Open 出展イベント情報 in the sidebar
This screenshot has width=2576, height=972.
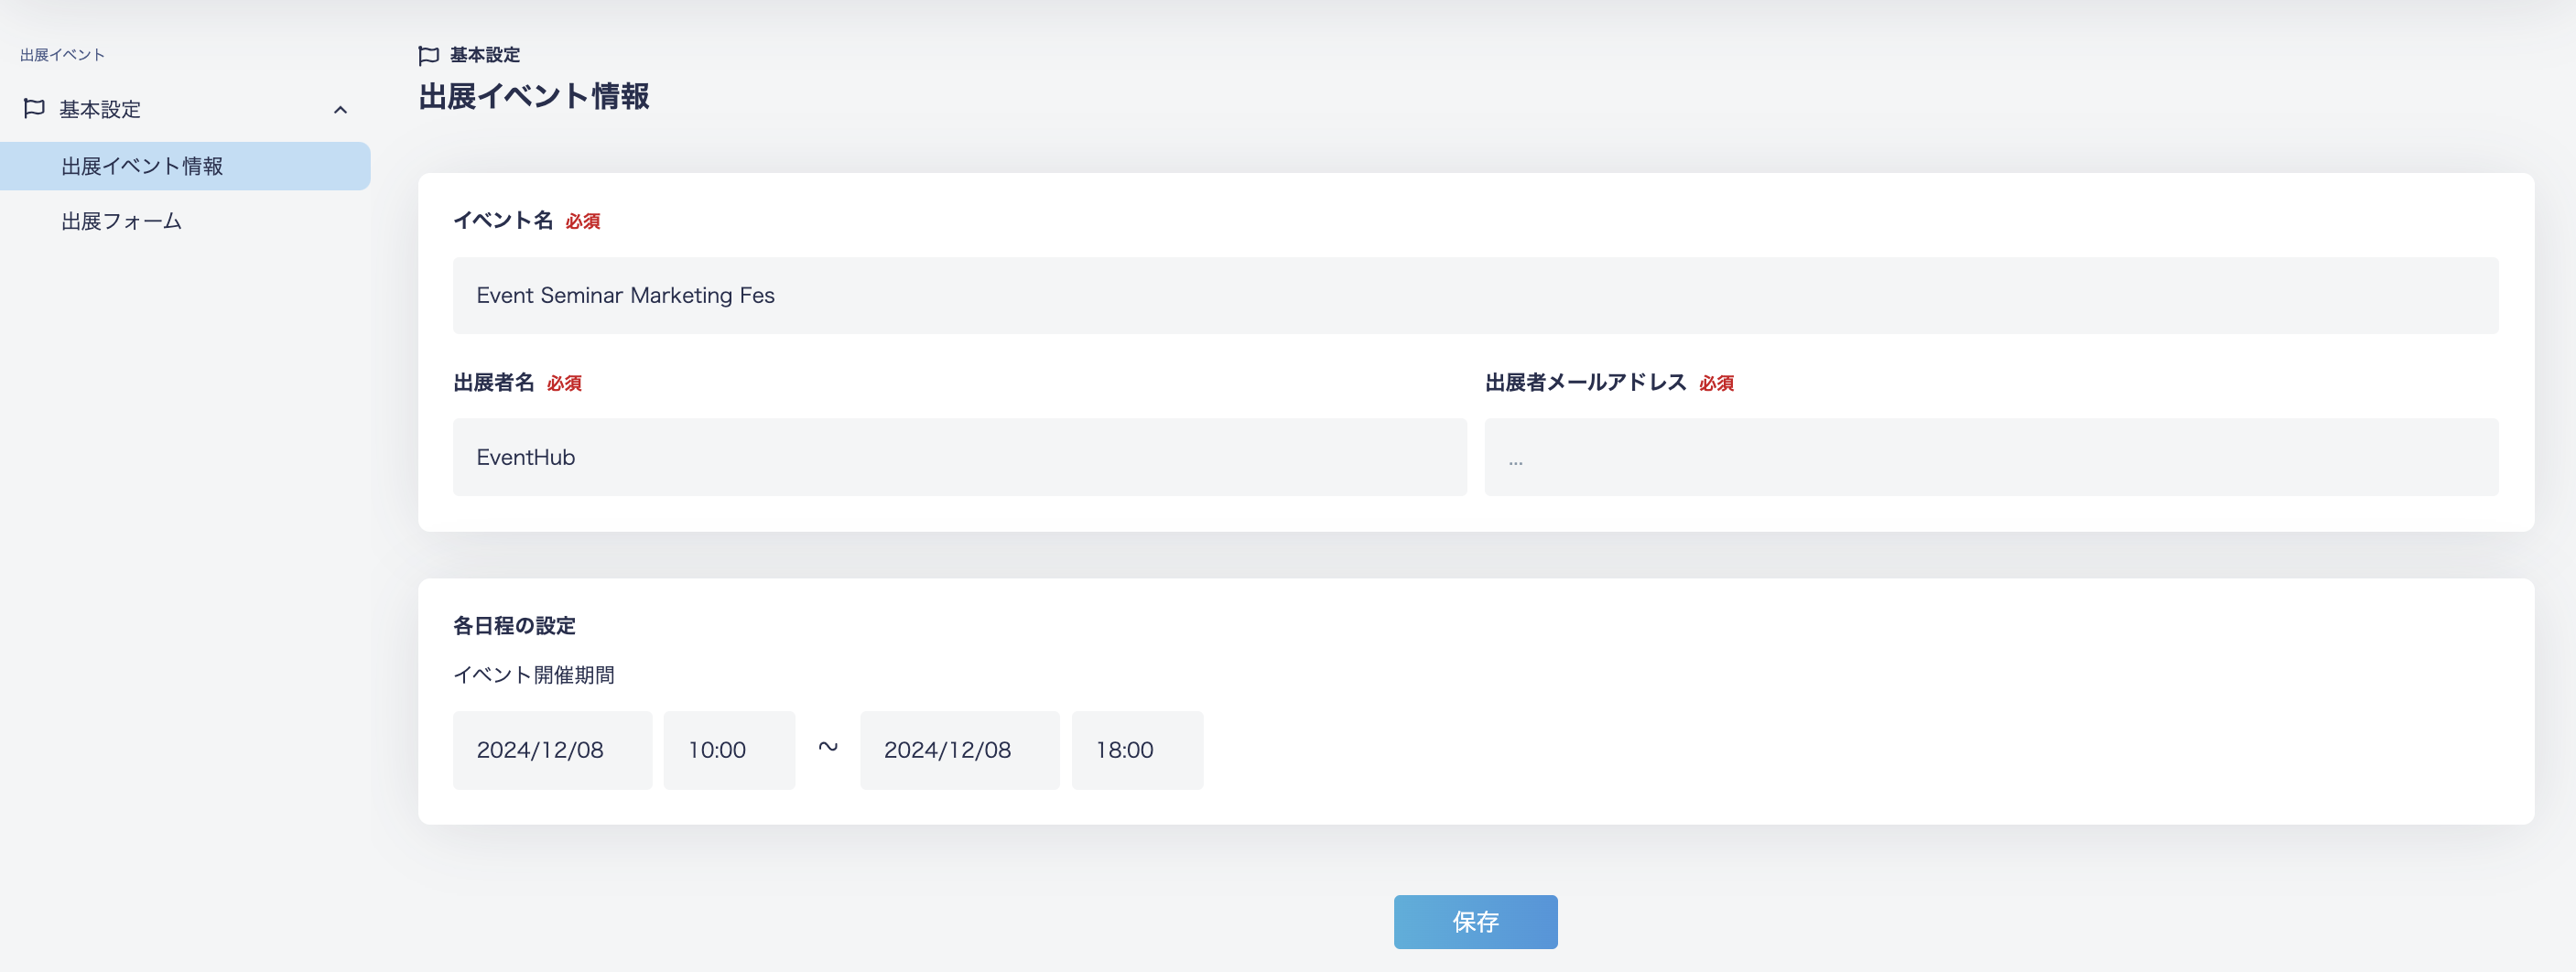tap(185, 166)
